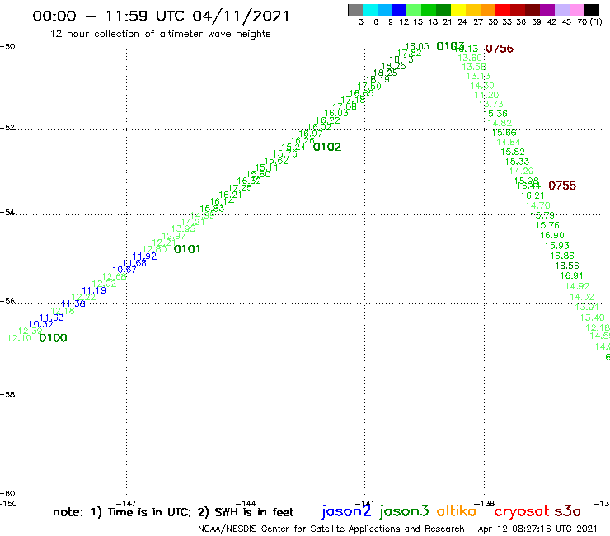
Task: Click the -52 latitude axis label
Action: pos(7,128)
